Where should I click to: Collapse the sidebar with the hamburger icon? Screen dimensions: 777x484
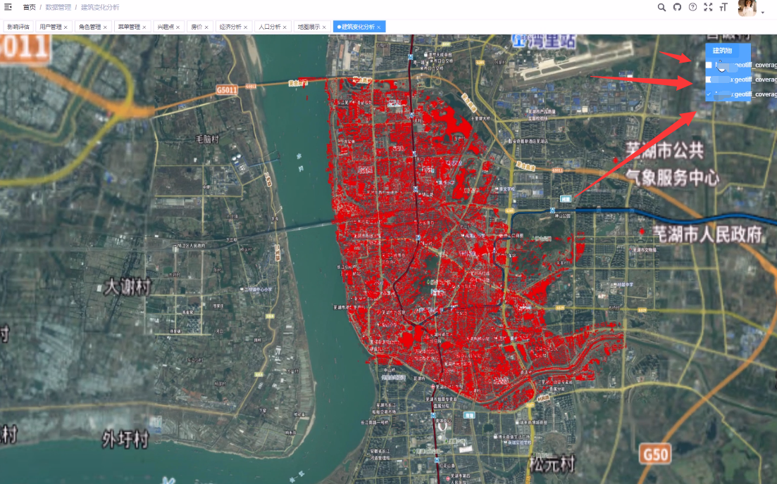click(x=8, y=7)
